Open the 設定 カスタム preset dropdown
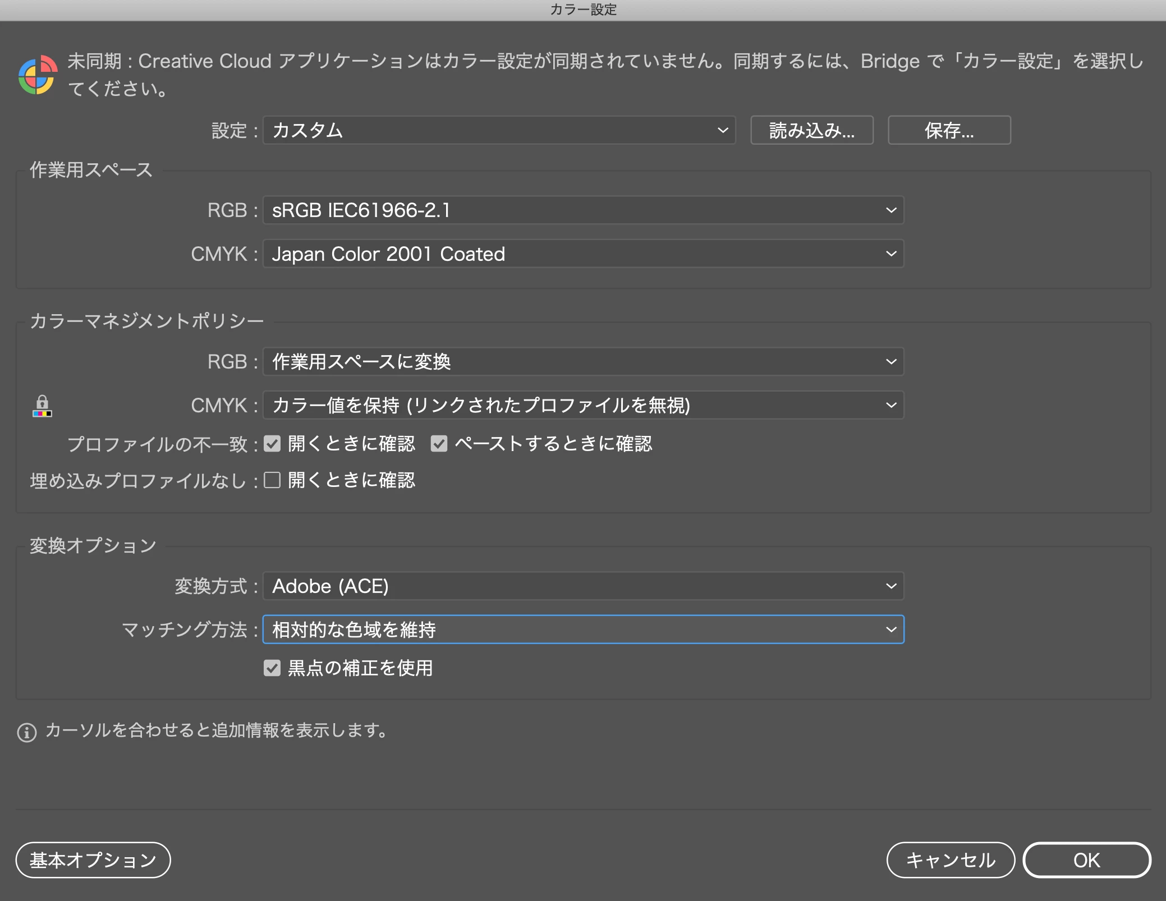 tap(499, 130)
